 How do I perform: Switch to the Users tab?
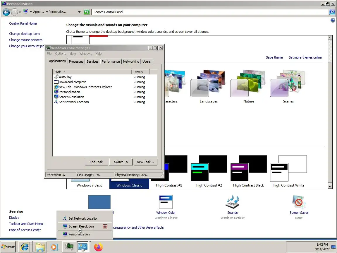point(147,61)
